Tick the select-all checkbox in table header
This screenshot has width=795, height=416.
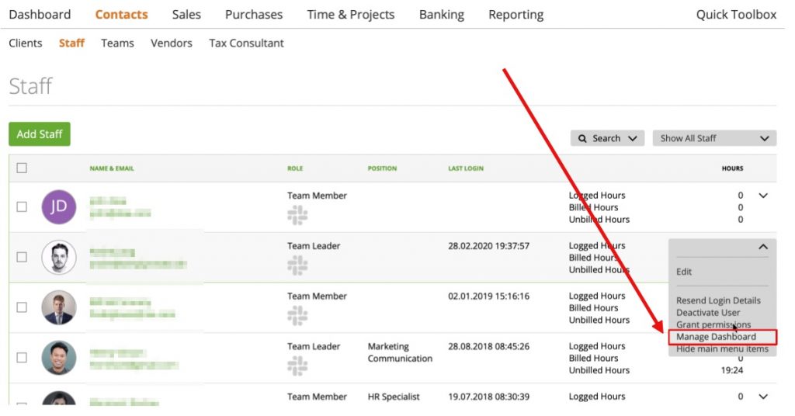click(x=22, y=168)
